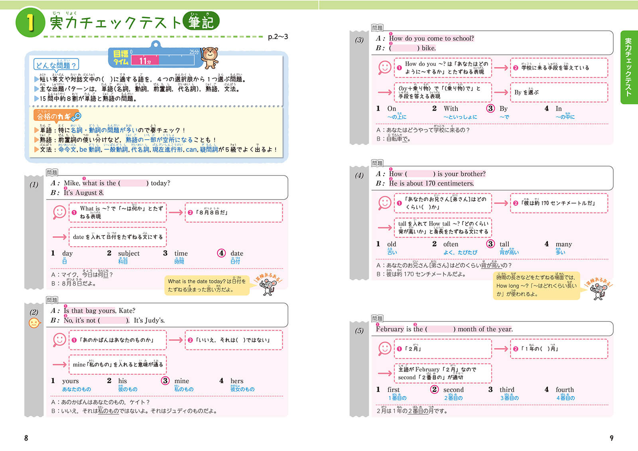This screenshot has height=451, width=638.
Task: Click hint box 「彼は約170センチメートルだ」
Action: click(x=559, y=203)
